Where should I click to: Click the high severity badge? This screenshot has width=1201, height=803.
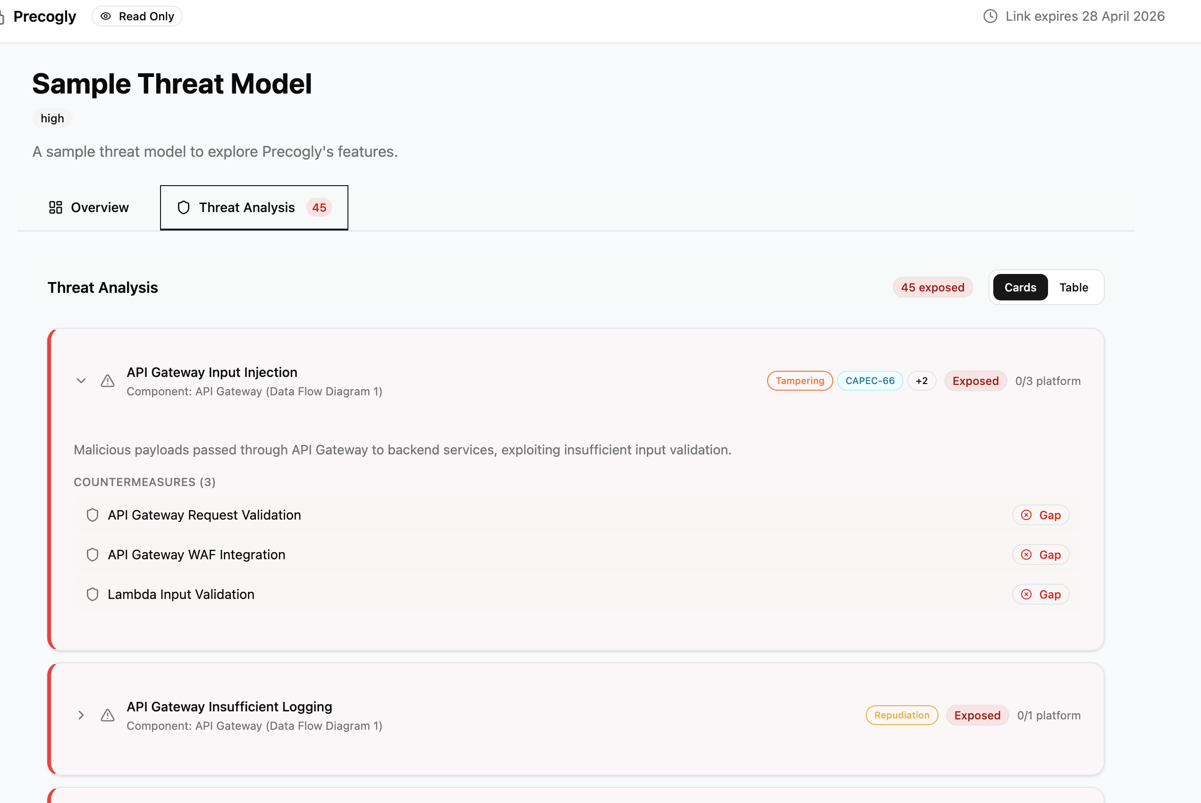coord(52,118)
